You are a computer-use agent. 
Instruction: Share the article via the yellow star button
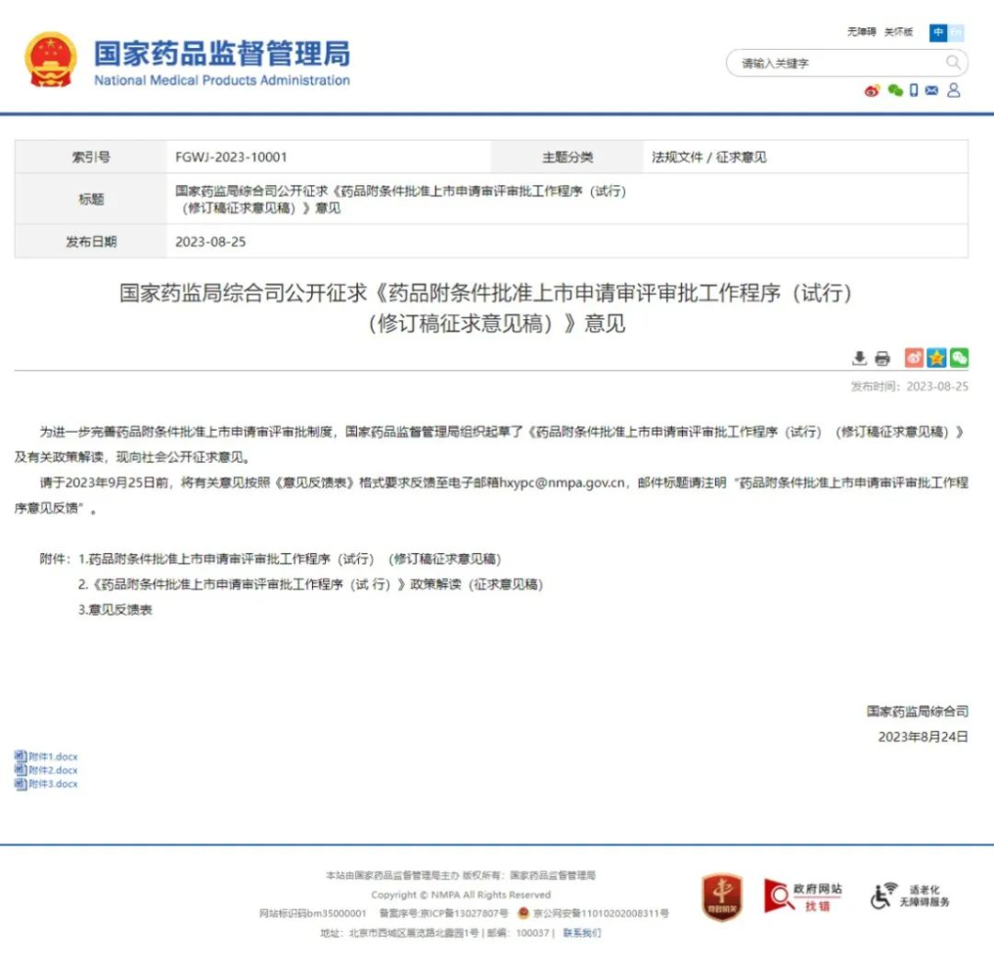click(936, 358)
